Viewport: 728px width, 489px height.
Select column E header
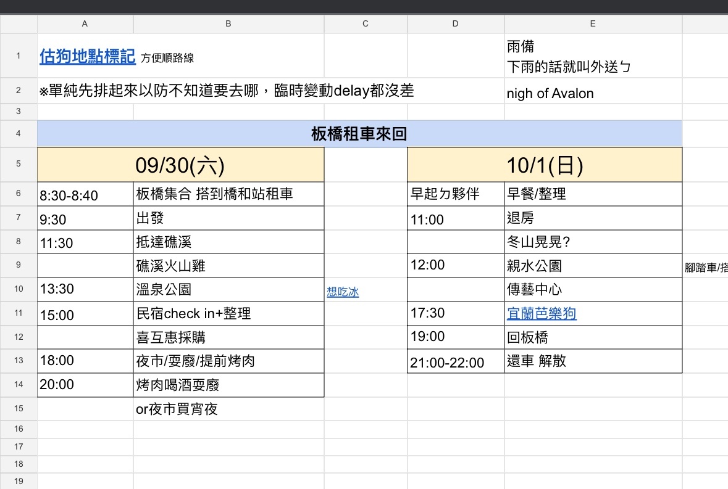[593, 23]
